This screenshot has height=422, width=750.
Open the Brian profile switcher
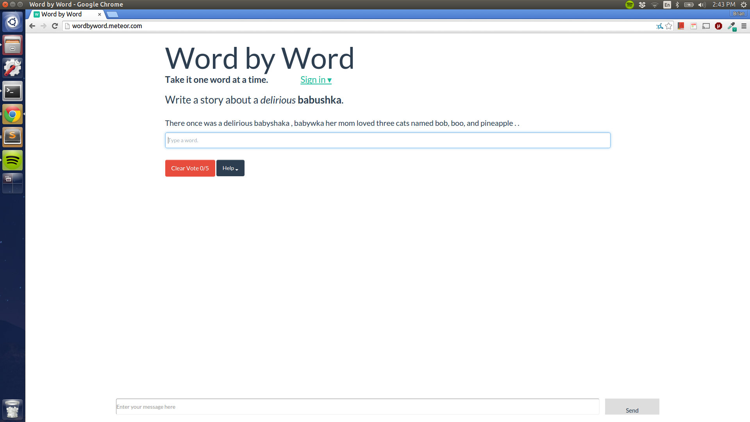pos(738,14)
